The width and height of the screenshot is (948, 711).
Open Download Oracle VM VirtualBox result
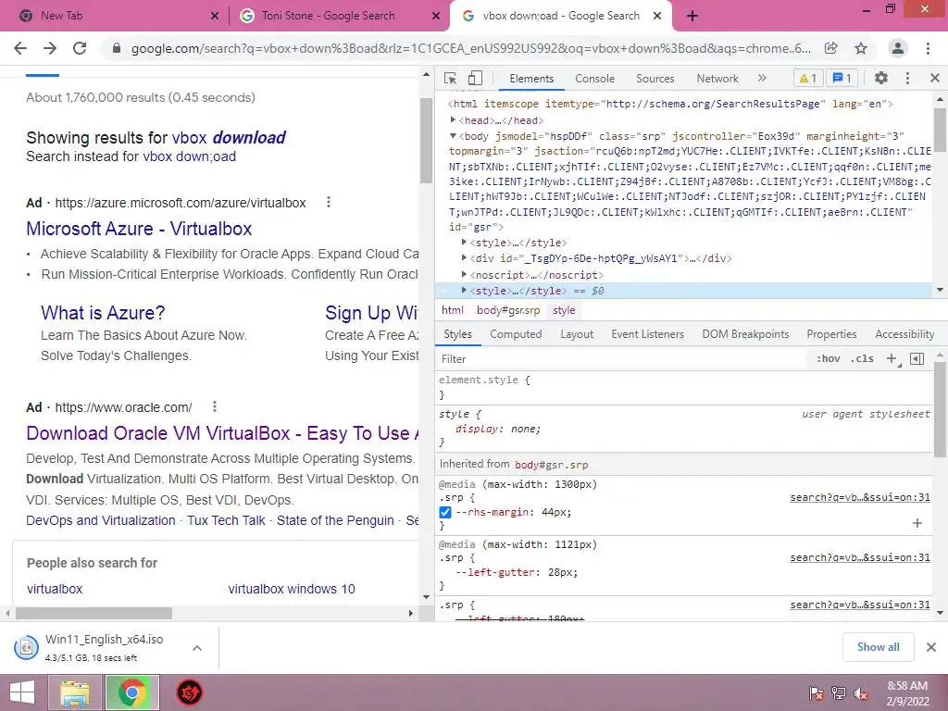(x=222, y=433)
